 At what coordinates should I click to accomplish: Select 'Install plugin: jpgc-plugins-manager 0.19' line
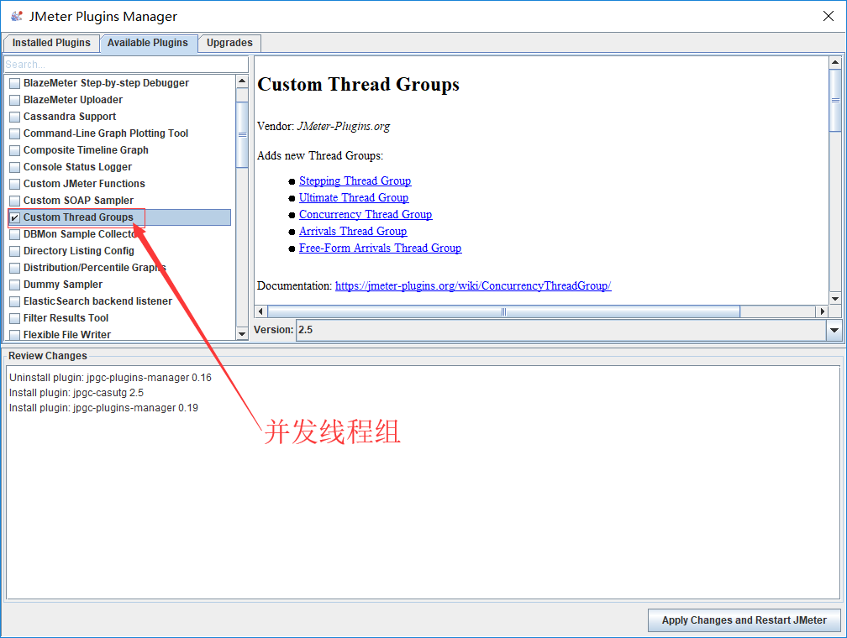click(x=103, y=407)
